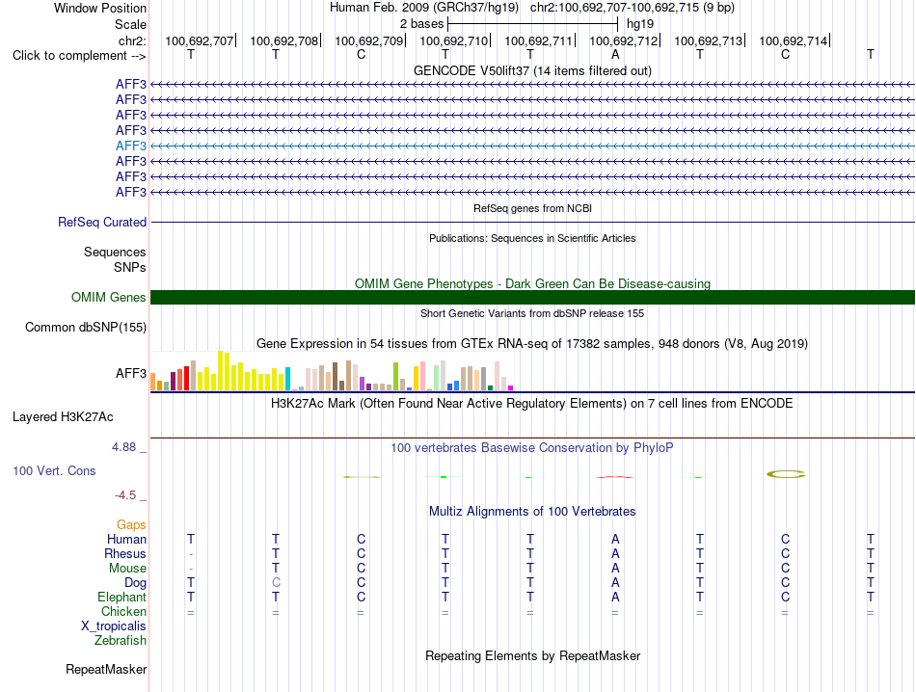
Task: Click the highlighted light-blue AFF3 transcript label
Action: click(x=131, y=146)
